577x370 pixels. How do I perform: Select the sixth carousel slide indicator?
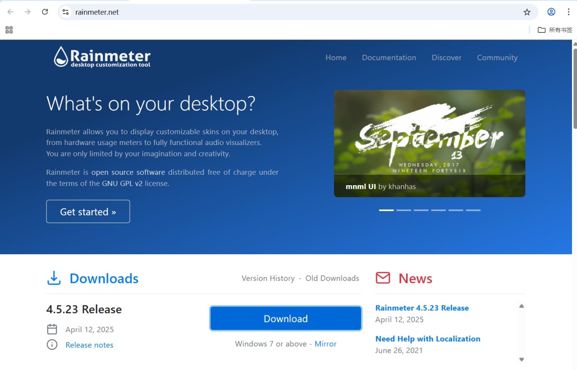pos(473,210)
